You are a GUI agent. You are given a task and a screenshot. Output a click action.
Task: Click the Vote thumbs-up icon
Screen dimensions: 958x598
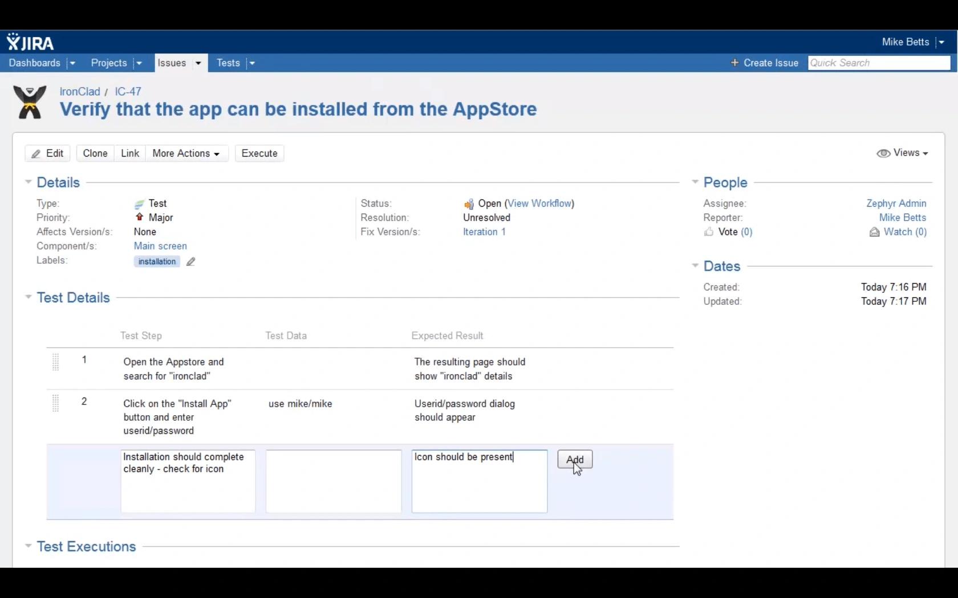(709, 232)
